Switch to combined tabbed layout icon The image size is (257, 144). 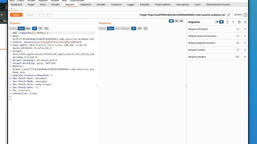(181, 21)
